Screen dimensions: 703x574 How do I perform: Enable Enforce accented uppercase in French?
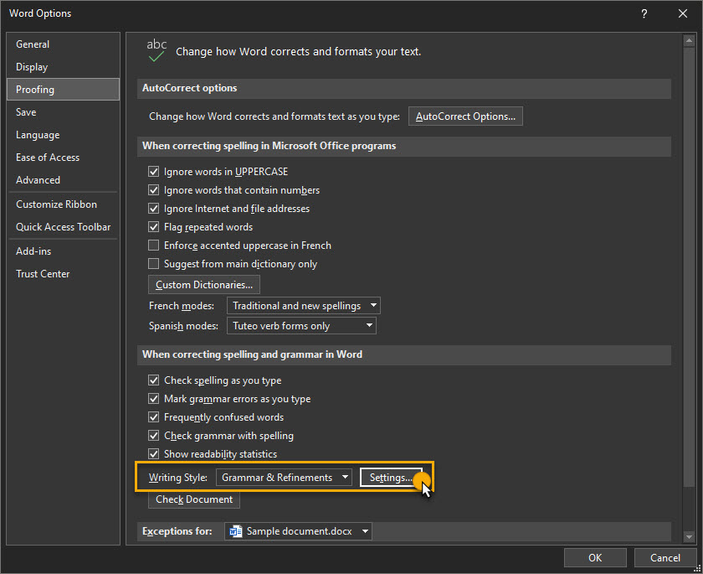pos(153,245)
